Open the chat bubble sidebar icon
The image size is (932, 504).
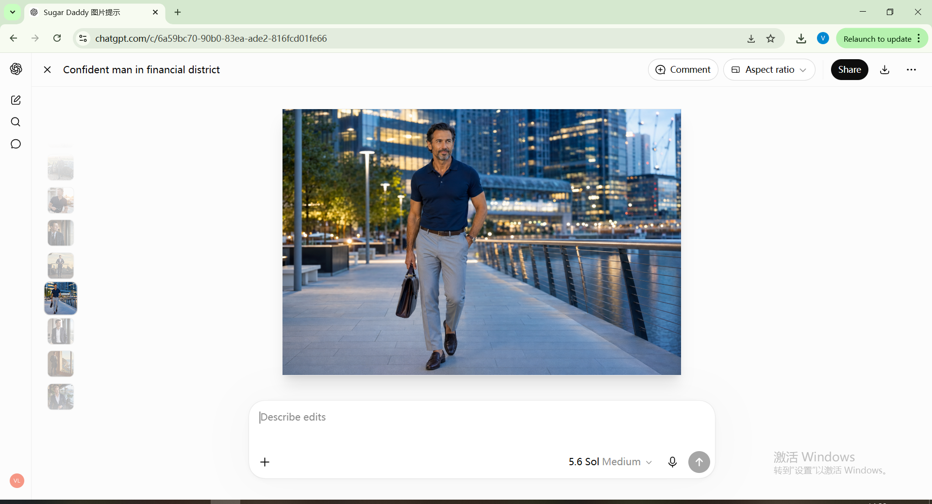[x=16, y=144]
